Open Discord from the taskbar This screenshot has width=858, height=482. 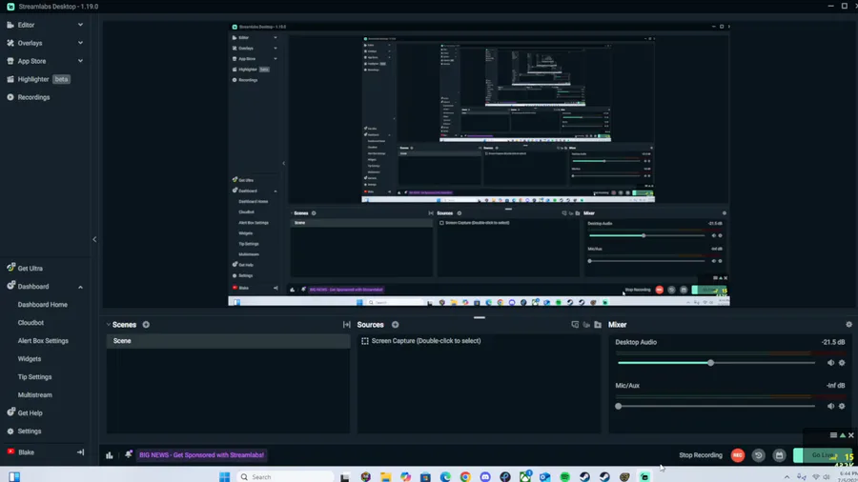click(x=485, y=476)
